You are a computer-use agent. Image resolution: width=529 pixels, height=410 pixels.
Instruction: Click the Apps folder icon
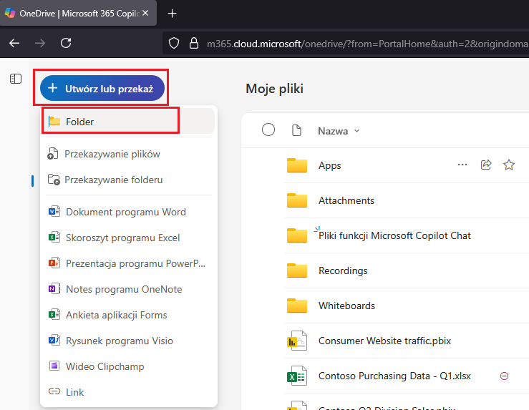point(297,165)
